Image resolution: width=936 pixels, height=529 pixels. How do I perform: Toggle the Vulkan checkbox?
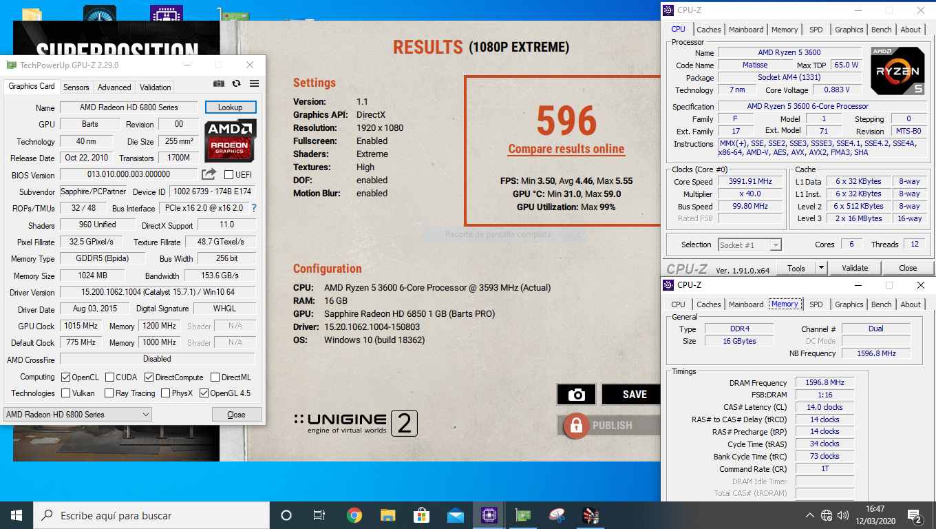pyautogui.click(x=66, y=393)
